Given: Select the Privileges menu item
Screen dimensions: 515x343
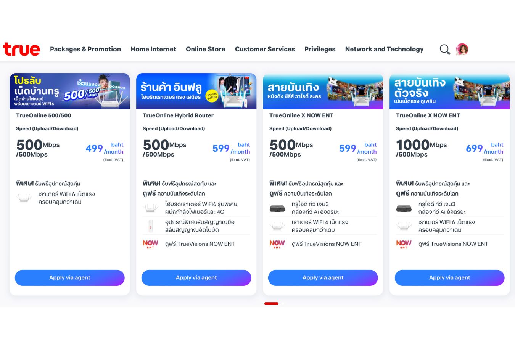Looking at the screenshot, I should 320,49.
